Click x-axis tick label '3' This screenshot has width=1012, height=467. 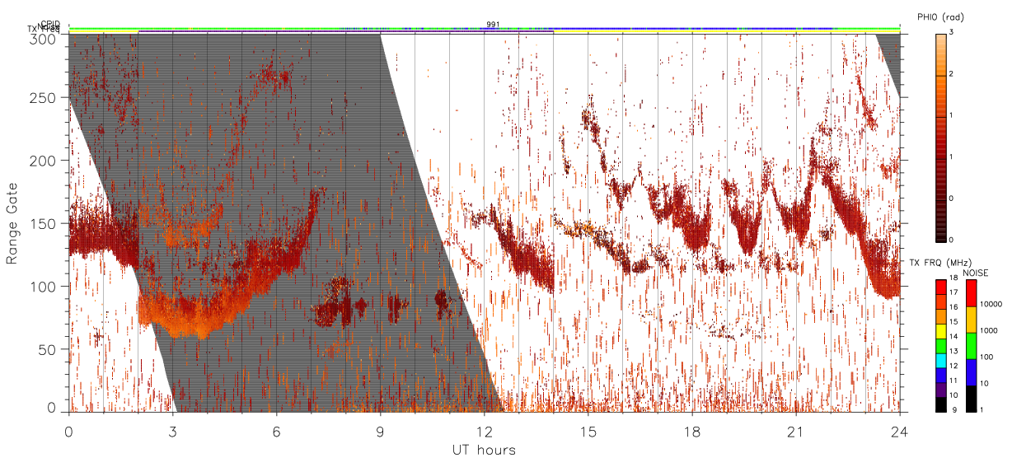pos(173,432)
